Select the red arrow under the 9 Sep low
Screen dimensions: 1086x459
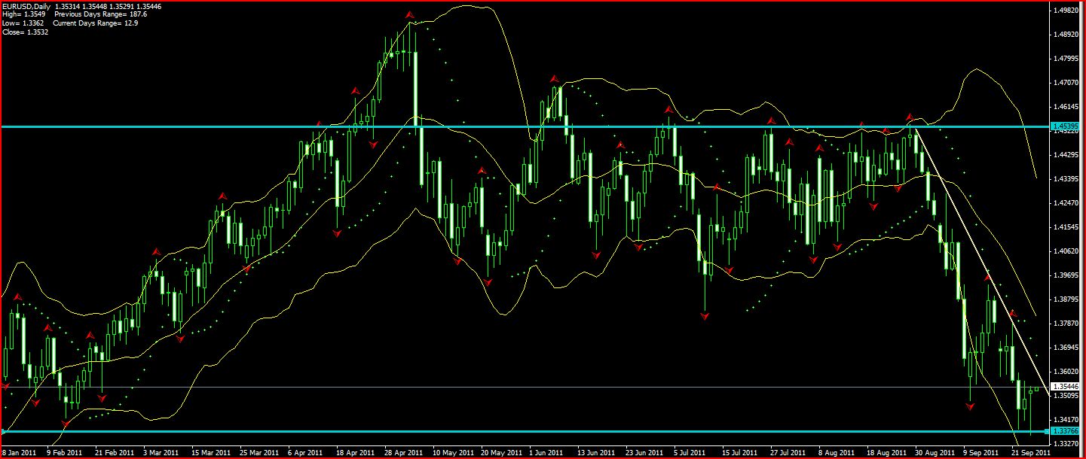[x=970, y=406]
